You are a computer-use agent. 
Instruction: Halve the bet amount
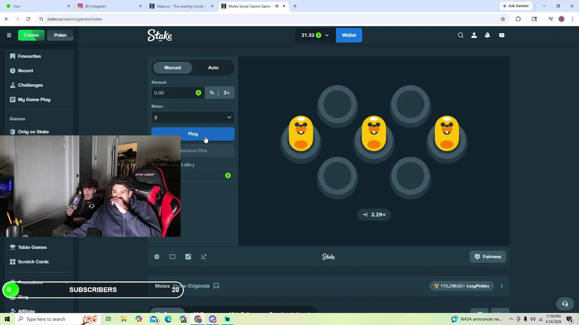point(212,93)
